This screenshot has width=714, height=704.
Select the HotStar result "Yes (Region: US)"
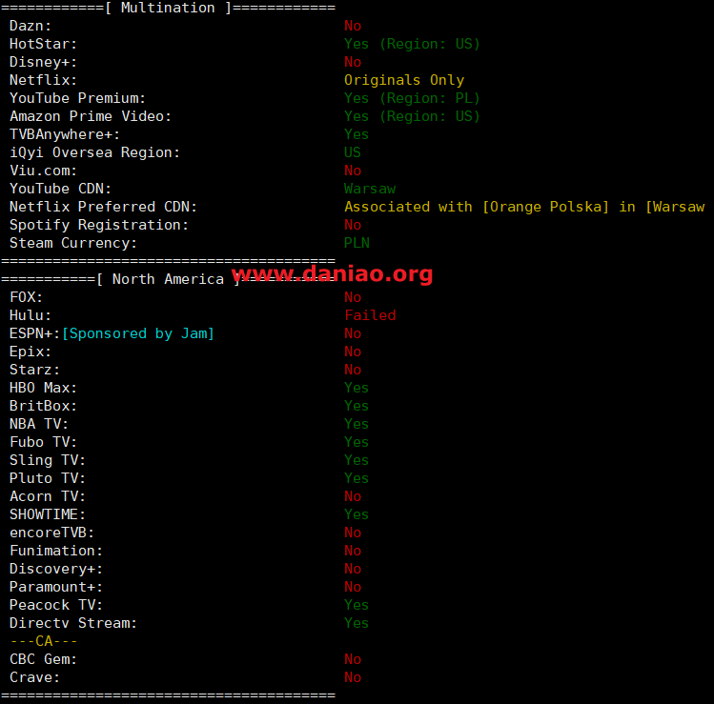(412, 44)
